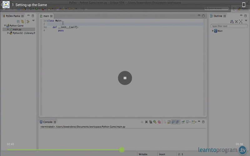Close the Console view tab
250x156 pixels.
tap(55, 122)
